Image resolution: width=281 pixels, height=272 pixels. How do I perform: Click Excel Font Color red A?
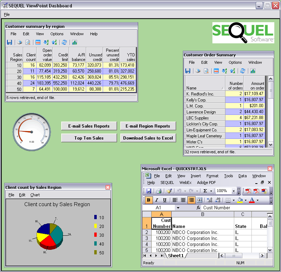pos(252,200)
